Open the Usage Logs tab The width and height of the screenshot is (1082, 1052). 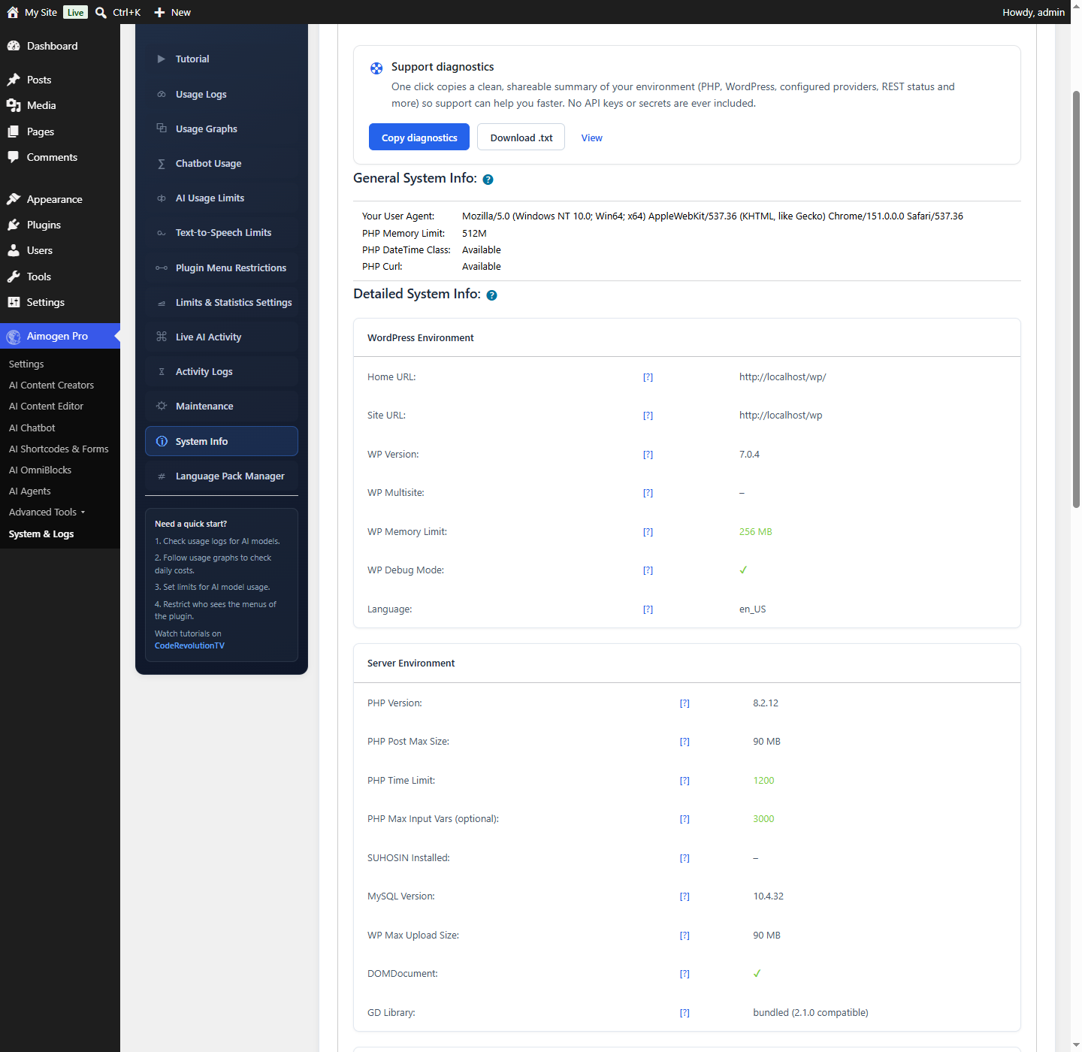[222, 94]
